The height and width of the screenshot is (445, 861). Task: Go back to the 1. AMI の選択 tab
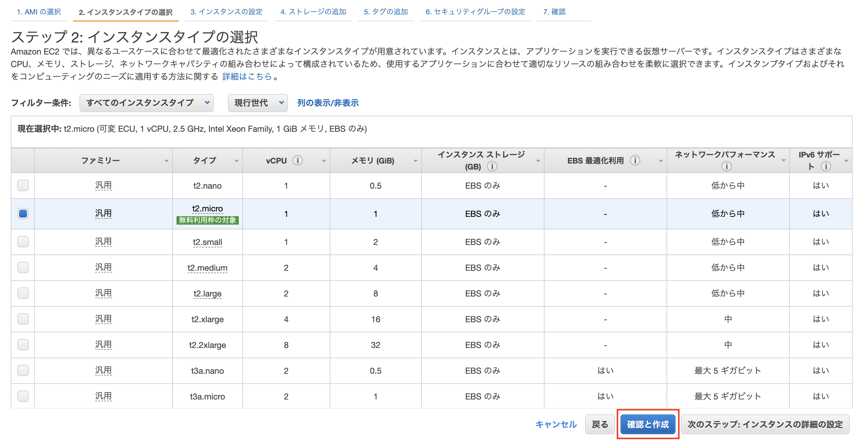click(38, 11)
